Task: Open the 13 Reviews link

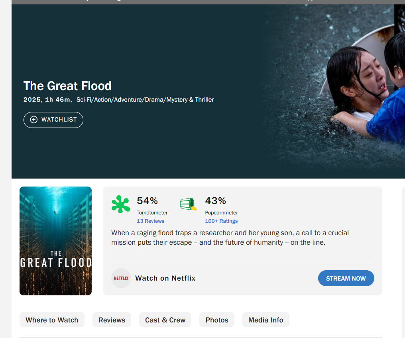Action: [x=150, y=221]
